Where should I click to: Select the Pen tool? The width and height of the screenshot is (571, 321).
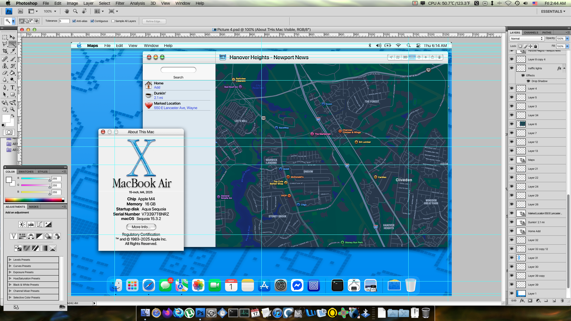click(x=5, y=88)
